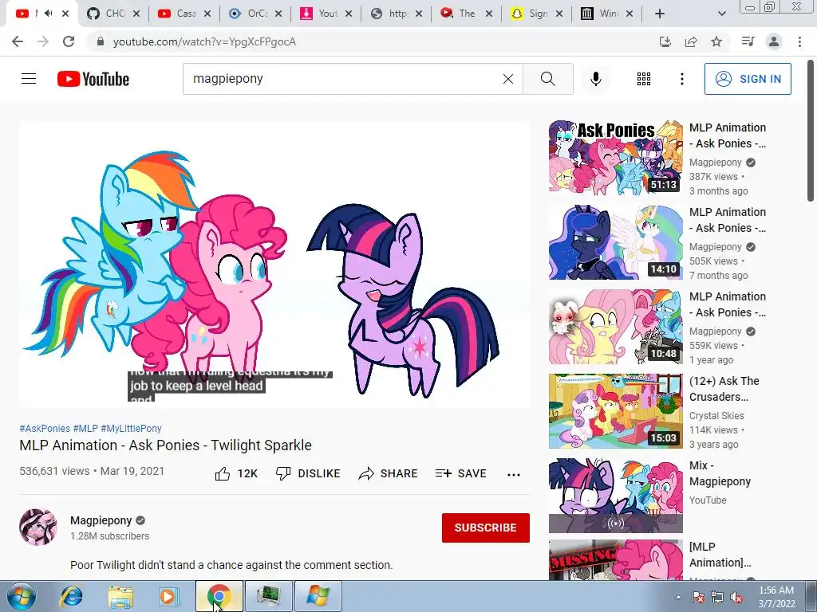Mute the audio indicator on the first tab
The height and width of the screenshot is (612, 817).
click(x=48, y=14)
